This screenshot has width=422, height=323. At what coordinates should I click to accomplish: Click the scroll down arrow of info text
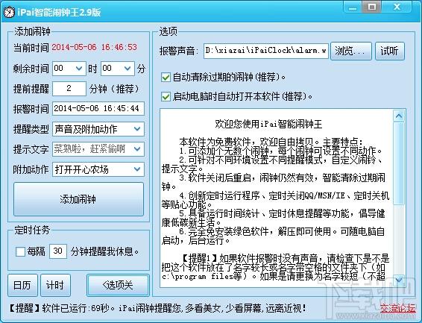click(399, 280)
